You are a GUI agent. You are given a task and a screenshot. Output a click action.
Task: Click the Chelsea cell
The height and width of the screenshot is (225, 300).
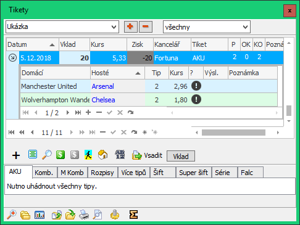click(x=118, y=100)
